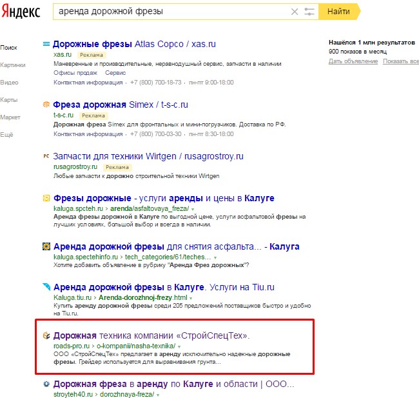Open Контактная информация under t-s-c.ru ad
Image resolution: width=419 pixels, height=398 pixels.
click(x=88, y=134)
